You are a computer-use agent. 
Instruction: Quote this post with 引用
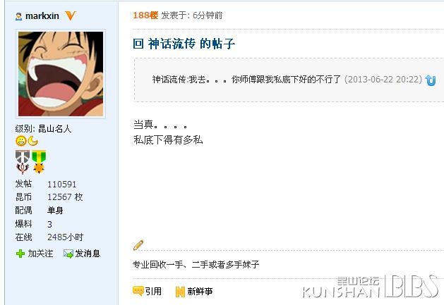[153, 291]
